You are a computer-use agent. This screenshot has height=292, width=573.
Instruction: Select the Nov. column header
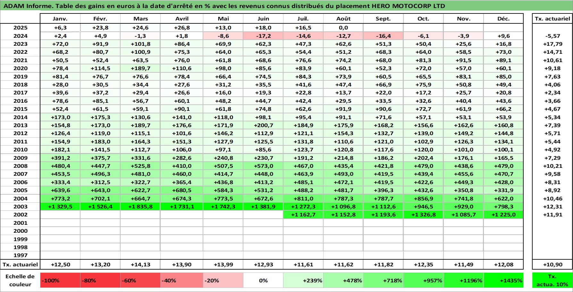coord(463,19)
